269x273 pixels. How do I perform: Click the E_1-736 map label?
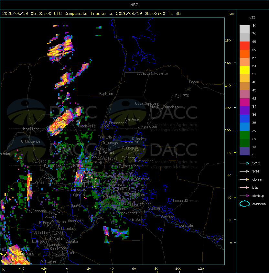(182, 96)
